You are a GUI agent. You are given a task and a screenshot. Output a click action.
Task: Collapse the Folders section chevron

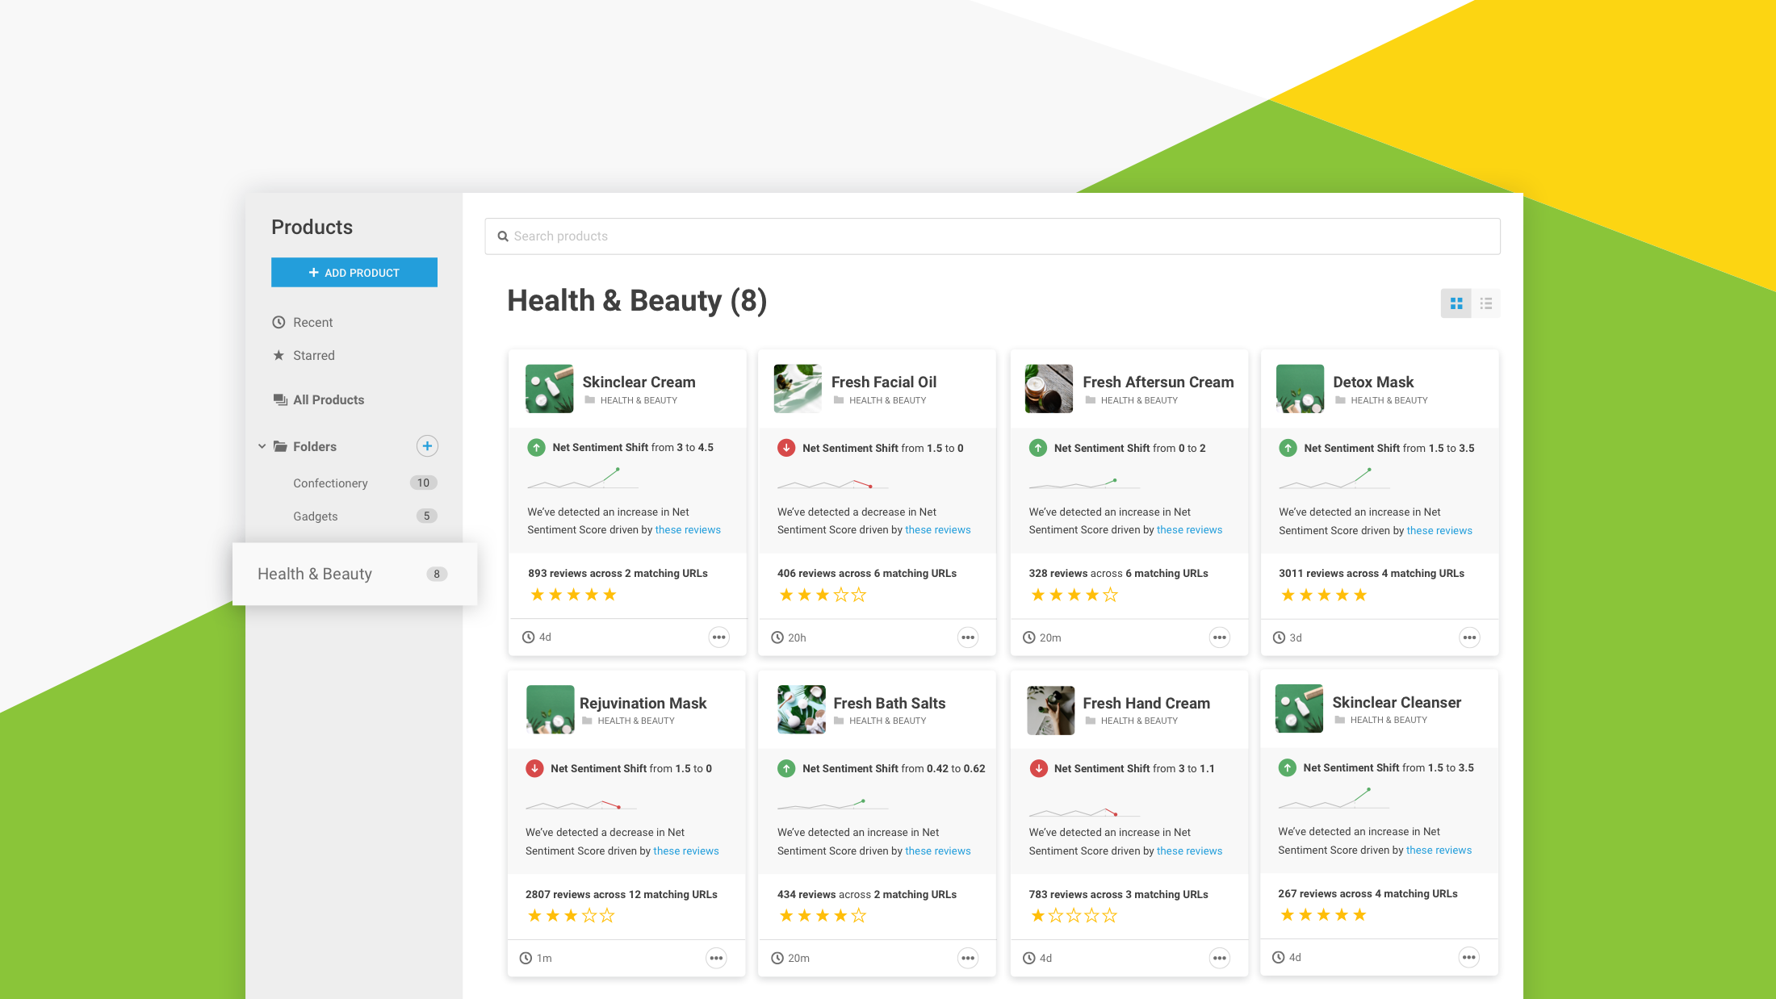(262, 445)
